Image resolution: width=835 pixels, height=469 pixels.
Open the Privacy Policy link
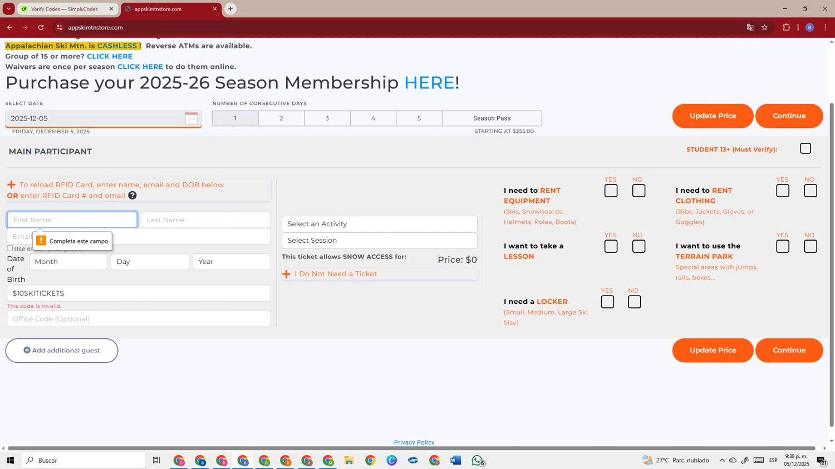pos(414,442)
